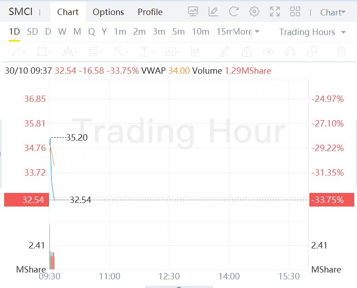
Task: Toggle the lock drawings icon
Action: pos(247,52)
